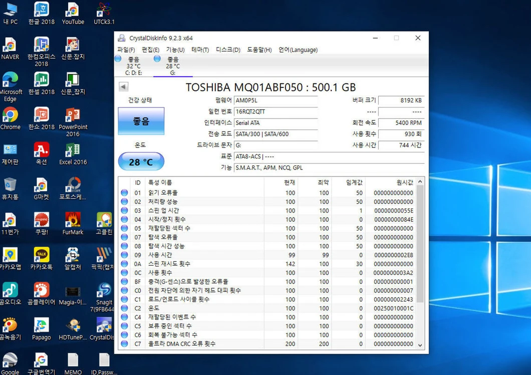Viewport: 531px width, 375px height.
Task: Click the 특성 이름 column header
Action: pyautogui.click(x=204, y=182)
